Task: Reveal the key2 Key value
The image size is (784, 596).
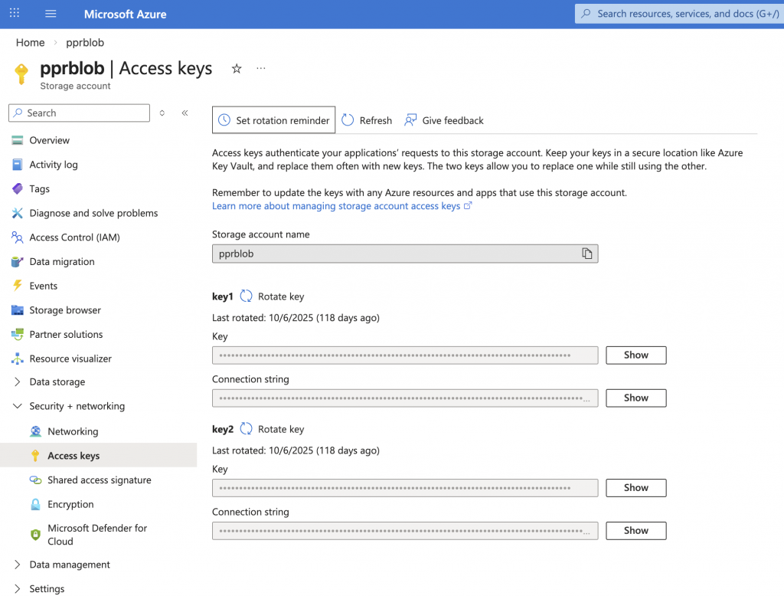Action: click(x=635, y=488)
